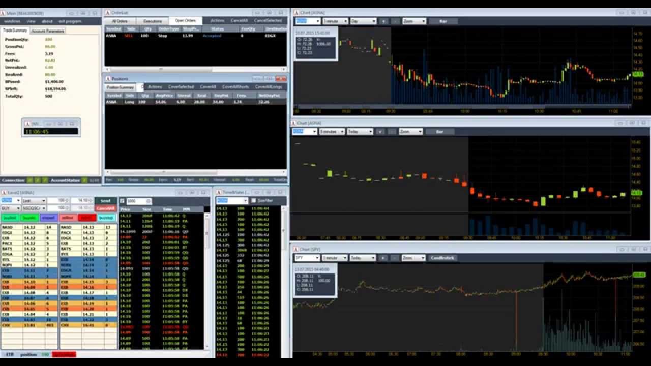Open the view menu in Main window
The width and height of the screenshot is (651, 366).
[x=31, y=21]
